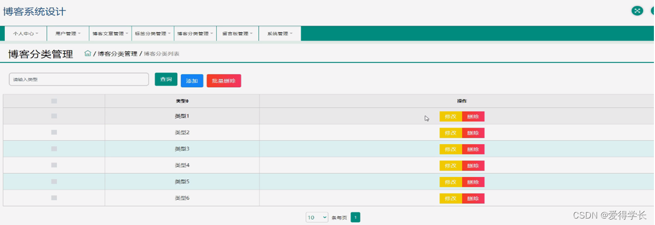Click the green shuffle icon at top right
Screen dimensions: 655x225
pyautogui.click(x=637, y=11)
